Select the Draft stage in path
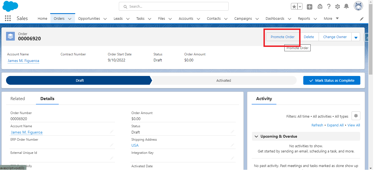 (79, 80)
